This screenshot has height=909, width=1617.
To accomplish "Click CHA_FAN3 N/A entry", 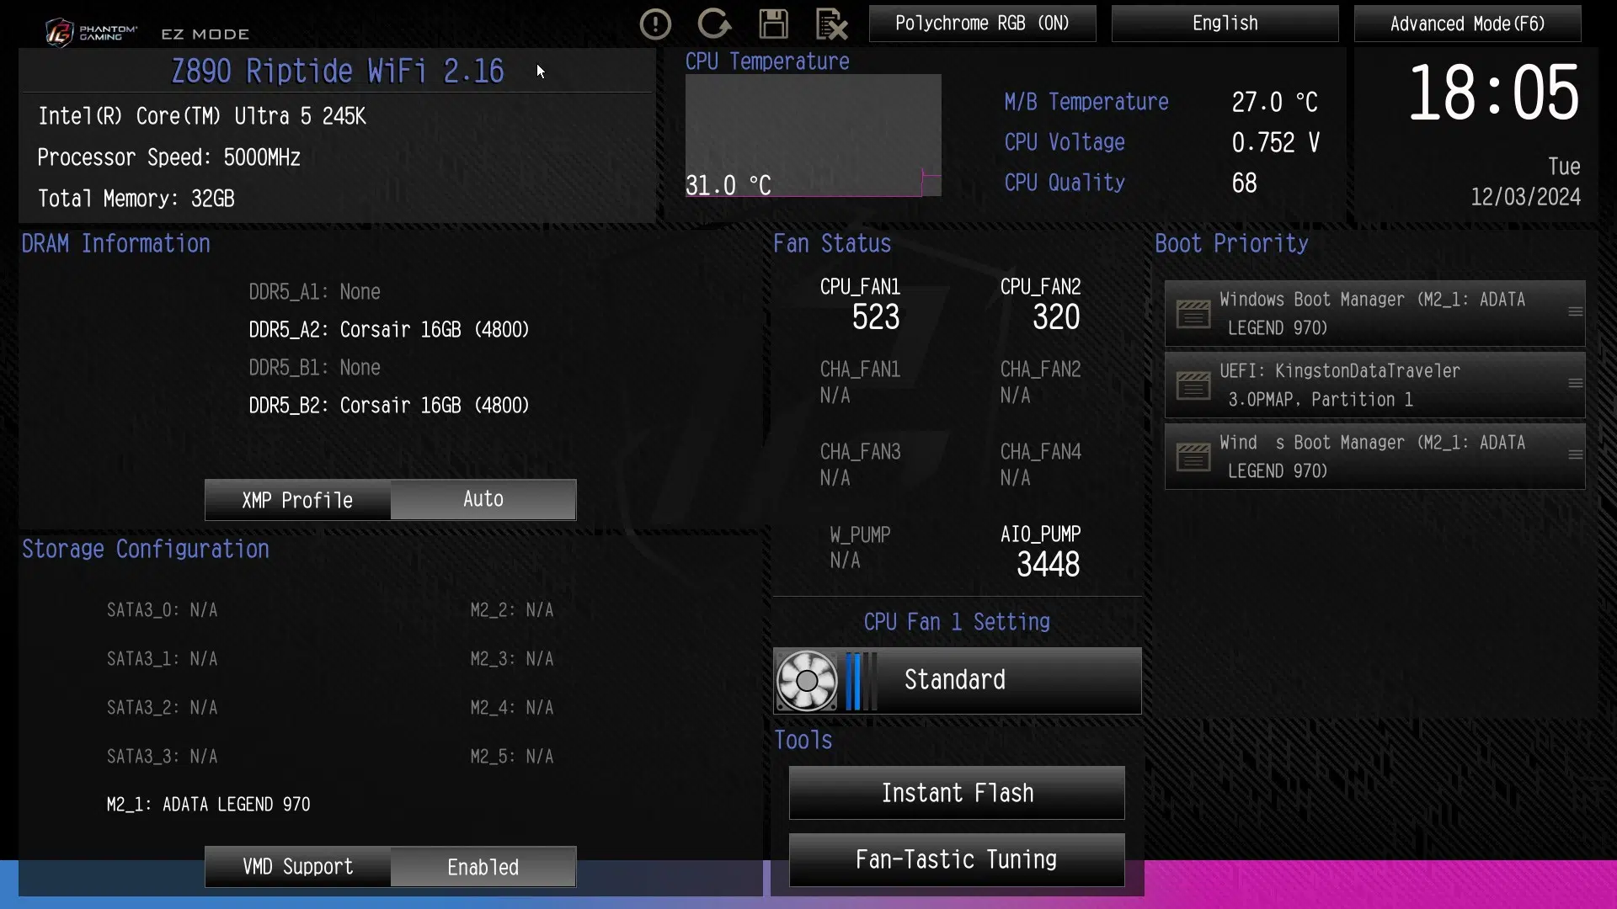I will [860, 465].
